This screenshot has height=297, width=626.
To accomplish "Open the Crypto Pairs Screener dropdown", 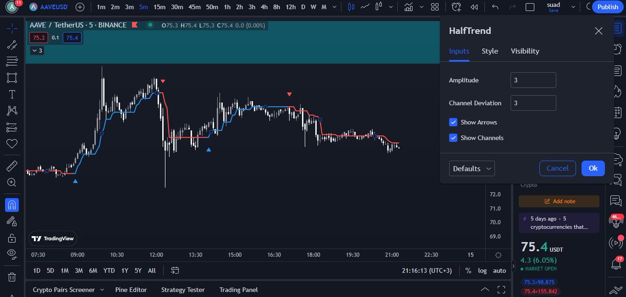I will [68, 290].
